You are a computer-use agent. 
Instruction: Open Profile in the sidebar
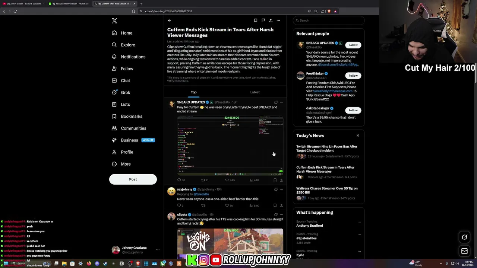coord(122,152)
